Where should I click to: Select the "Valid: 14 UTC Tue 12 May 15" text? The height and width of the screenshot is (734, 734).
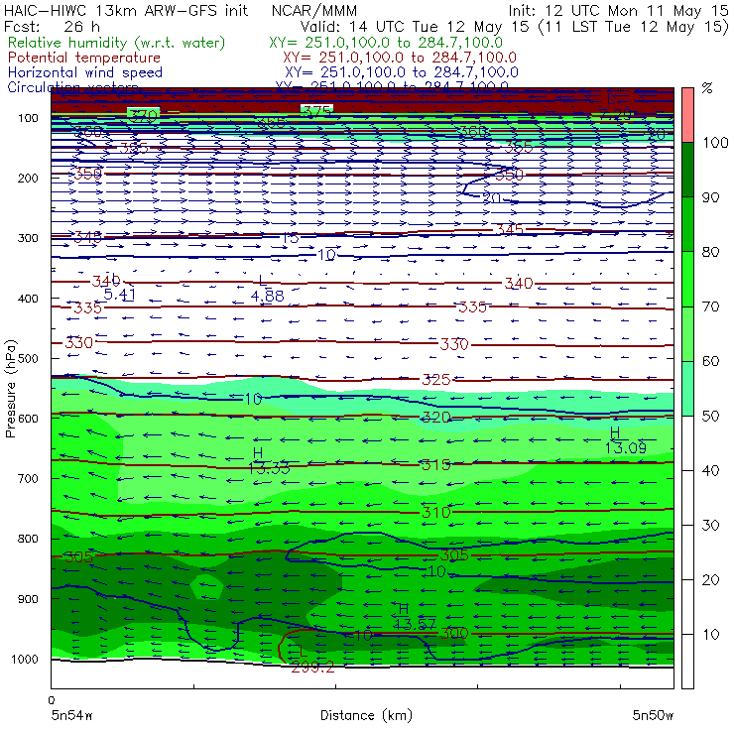(x=415, y=27)
